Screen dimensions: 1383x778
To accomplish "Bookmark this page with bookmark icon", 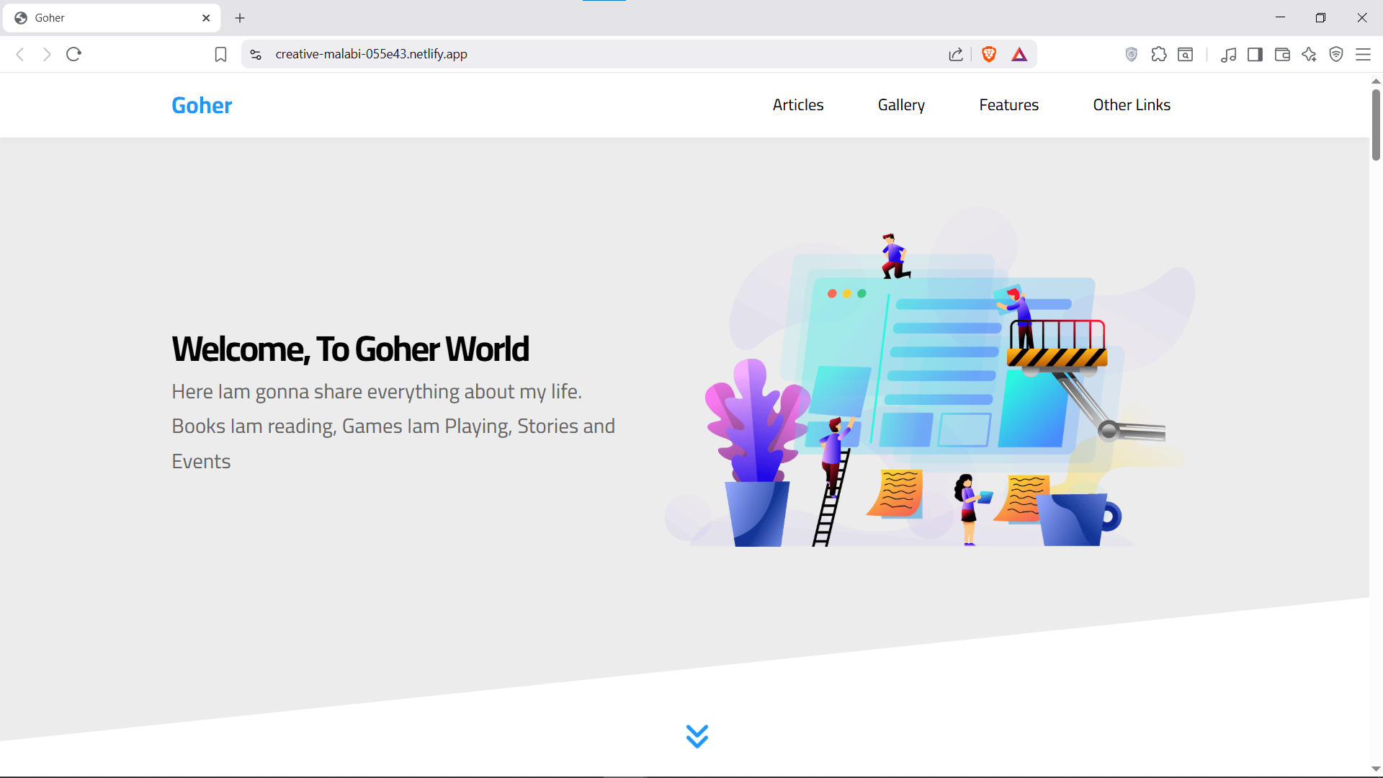I will (x=220, y=54).
